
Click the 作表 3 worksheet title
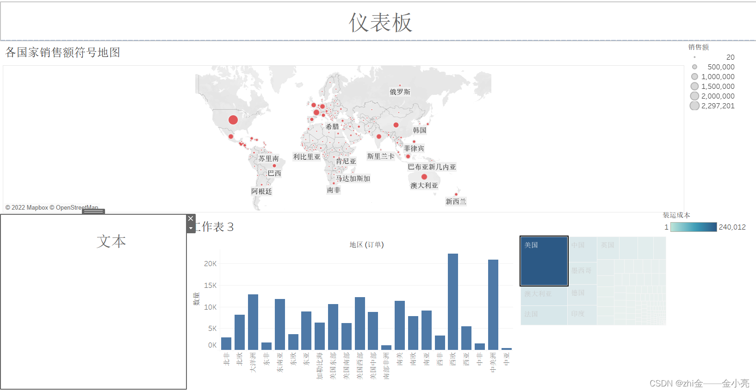tap(214, 227)
